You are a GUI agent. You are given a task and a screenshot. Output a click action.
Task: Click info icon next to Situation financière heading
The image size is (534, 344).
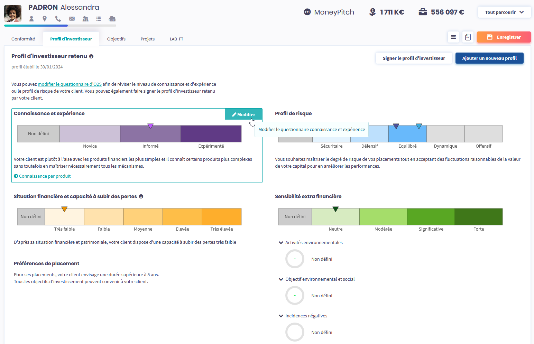[141, 196]
